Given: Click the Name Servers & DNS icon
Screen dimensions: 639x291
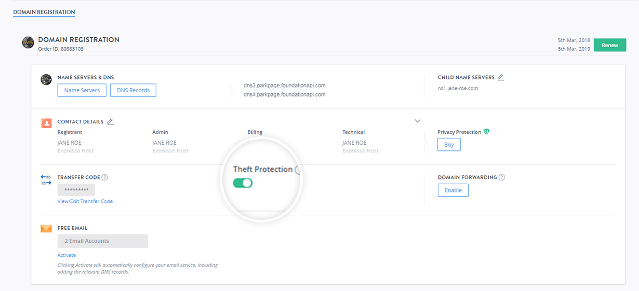Looking at the screenshot, I should tap(46, 79).
